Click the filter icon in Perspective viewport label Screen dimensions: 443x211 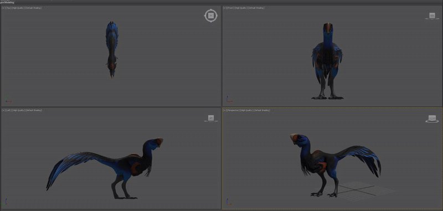pos(273,110)
